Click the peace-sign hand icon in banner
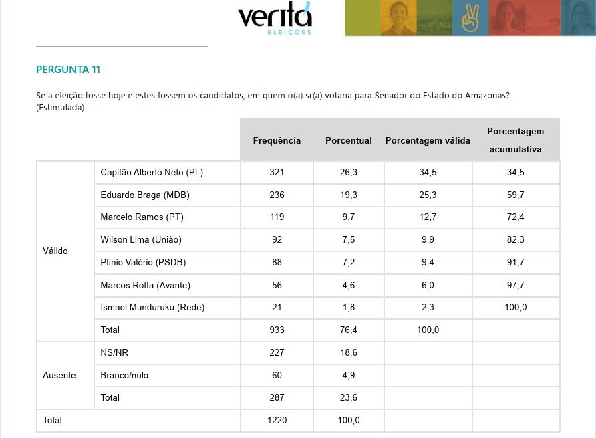Screen dimensions: 596x438 (x=470, y=18)
